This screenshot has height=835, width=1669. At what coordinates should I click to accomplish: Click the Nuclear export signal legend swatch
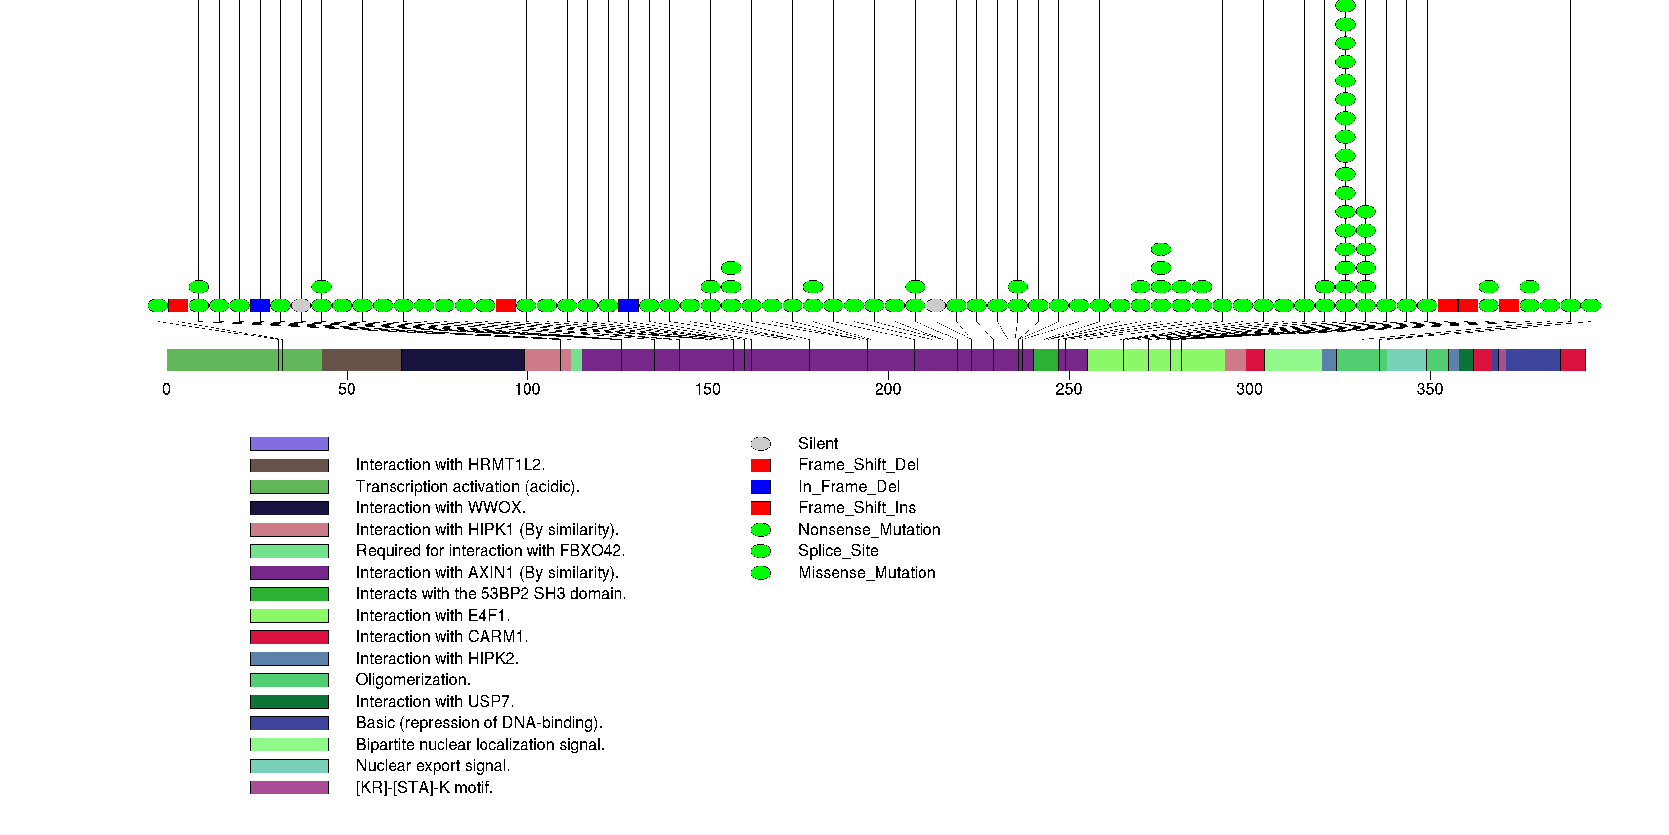click(289, 766)
